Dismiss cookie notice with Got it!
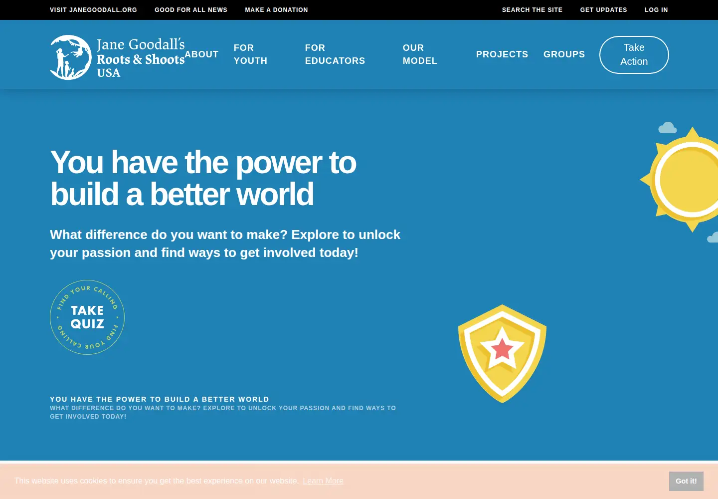This screenshot has height=499, width=718. click(x=686, y=481)
